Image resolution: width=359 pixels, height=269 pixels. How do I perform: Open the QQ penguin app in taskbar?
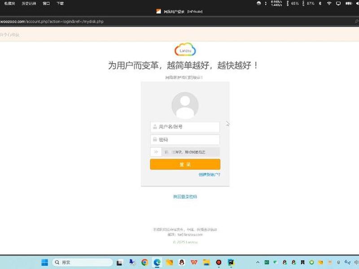tap(182, 262)
